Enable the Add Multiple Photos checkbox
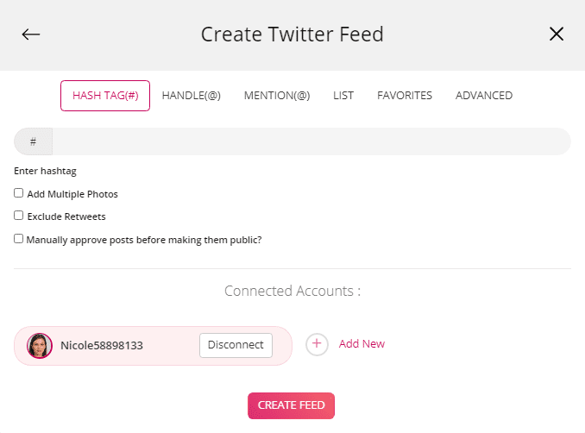The width and height of the screenshot is (585, 433). point(19,193)
